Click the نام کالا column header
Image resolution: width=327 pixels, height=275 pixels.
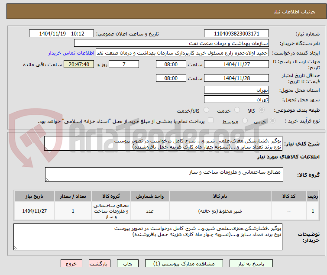pos(220,196)
